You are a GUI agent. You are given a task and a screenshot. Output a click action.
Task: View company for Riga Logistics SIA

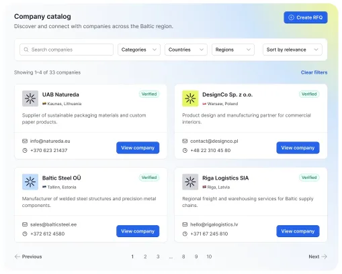coord(298,231)
